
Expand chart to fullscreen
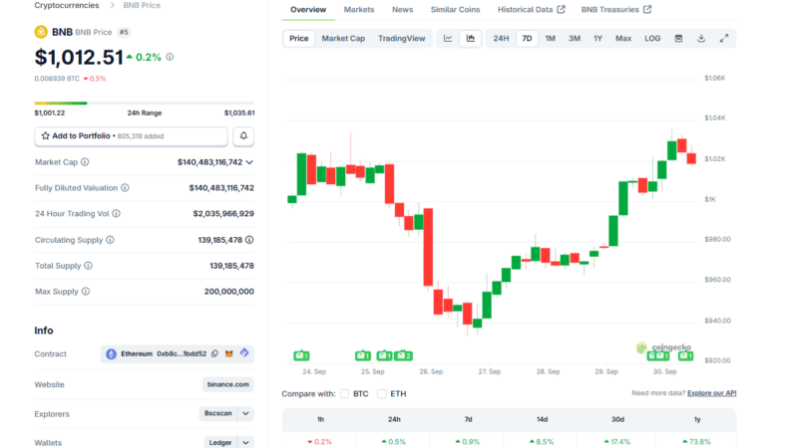pyautogui.click(x=724, y=39)
